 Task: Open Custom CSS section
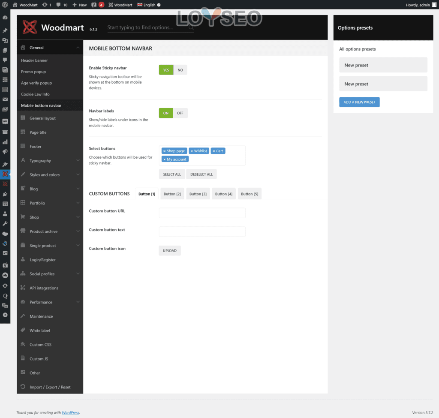[x=50, y=344]
